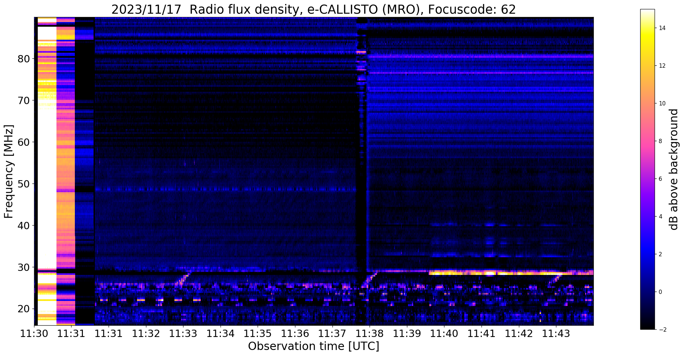Viewport: 684px width, 356px height.
Task: Click the bright white saturated band at 11:30
Action: [47, 171]
